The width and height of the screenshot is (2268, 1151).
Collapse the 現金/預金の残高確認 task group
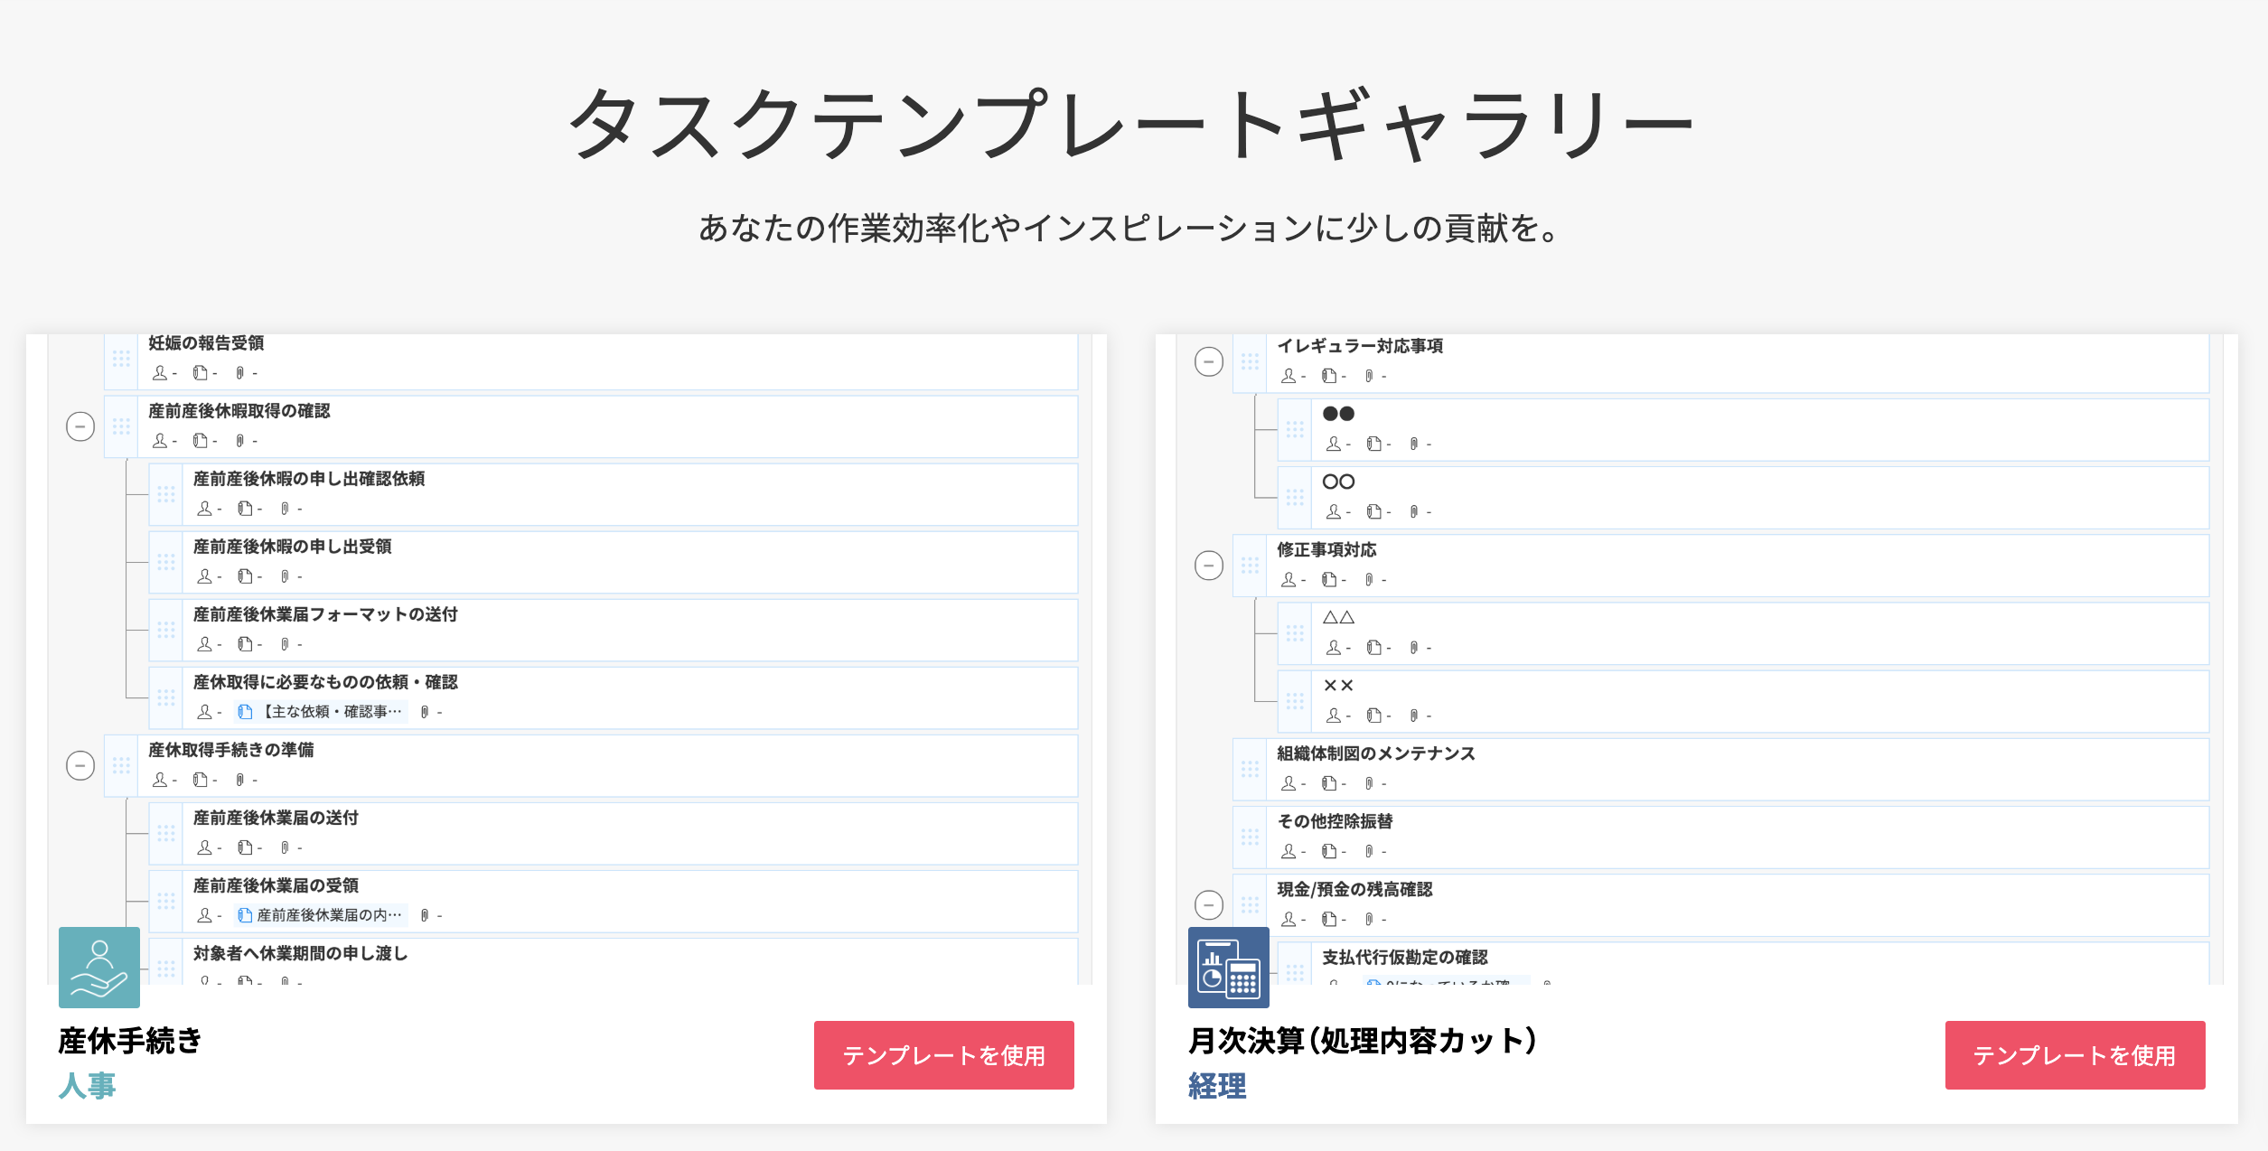[x=1209, y=904]
